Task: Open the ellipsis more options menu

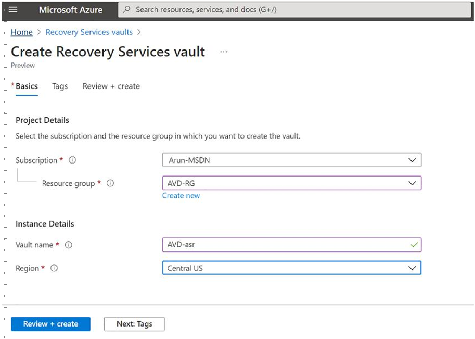Action: pyautogui.click(x=224, y=52)
